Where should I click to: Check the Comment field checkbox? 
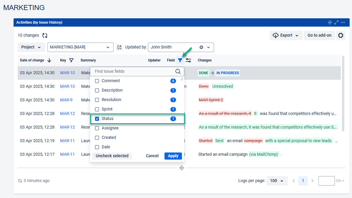point(97,81)
